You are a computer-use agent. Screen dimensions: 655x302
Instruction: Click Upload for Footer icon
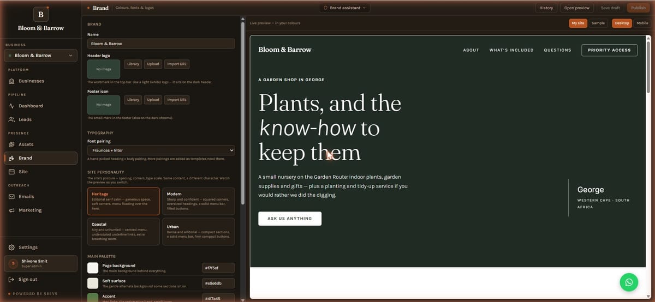153,100
